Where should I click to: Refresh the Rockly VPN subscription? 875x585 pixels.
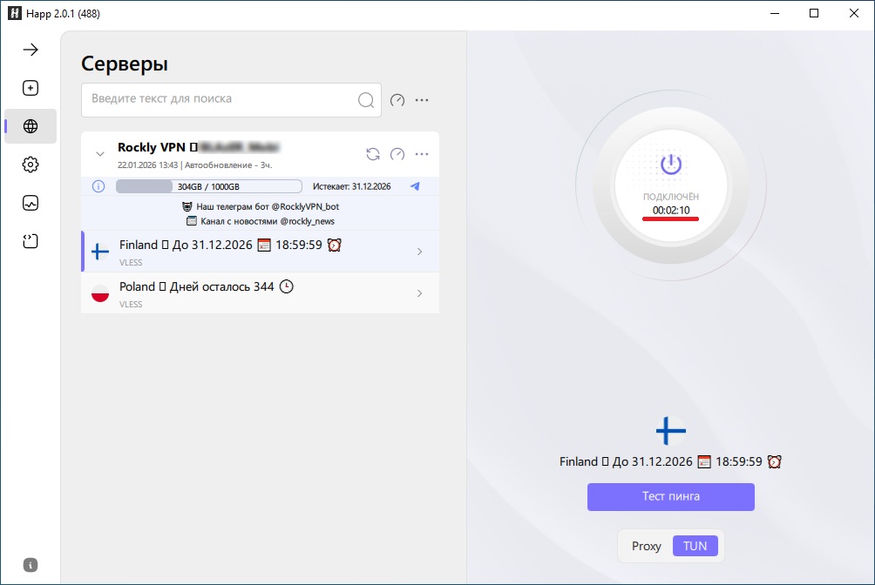tap(373, 154)
